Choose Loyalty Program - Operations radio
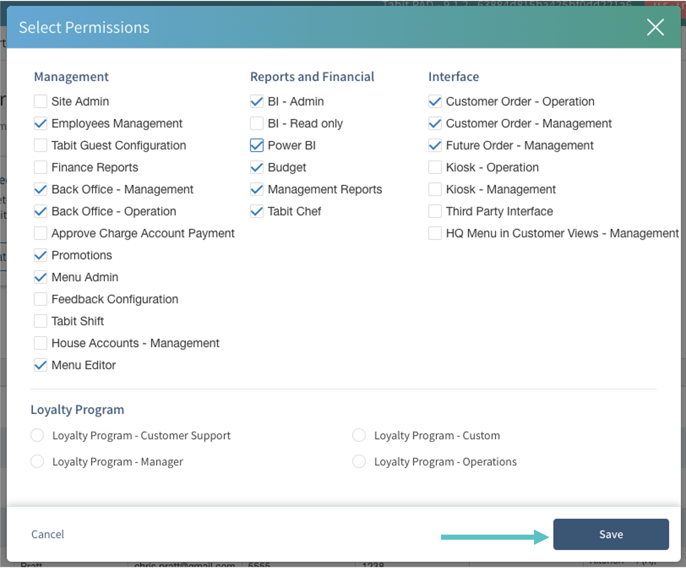 [x=359, y=461]
